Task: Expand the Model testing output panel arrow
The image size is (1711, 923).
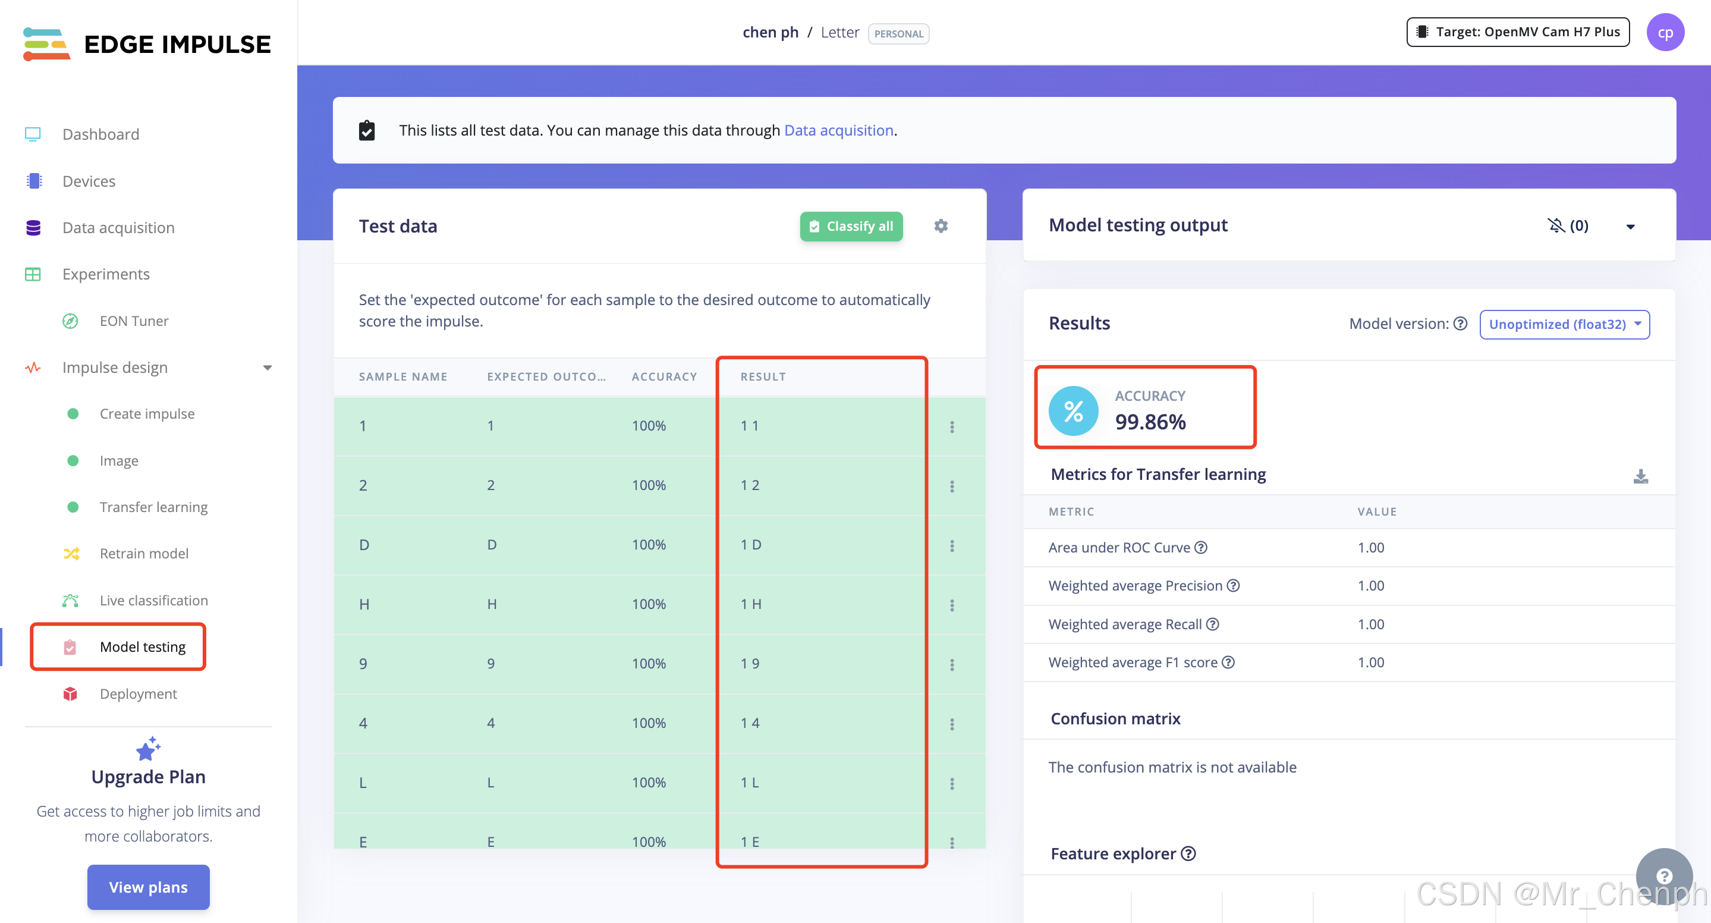Action: (1630, 227)
